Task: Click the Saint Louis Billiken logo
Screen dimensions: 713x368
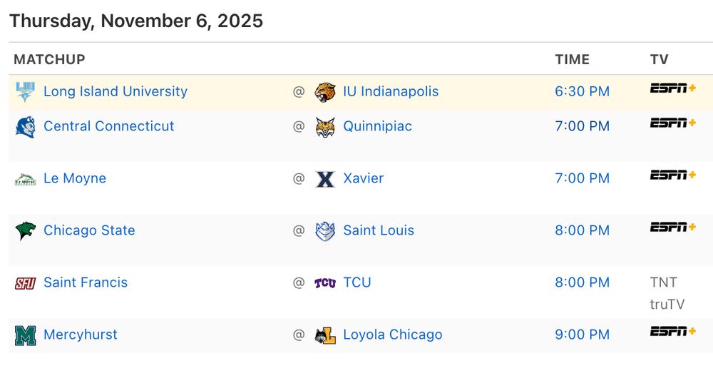Action: [325, 231]
